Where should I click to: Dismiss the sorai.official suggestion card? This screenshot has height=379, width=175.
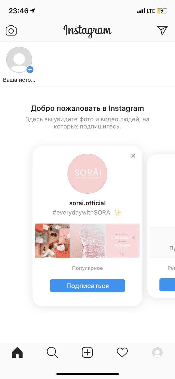[x=133, y=155]
